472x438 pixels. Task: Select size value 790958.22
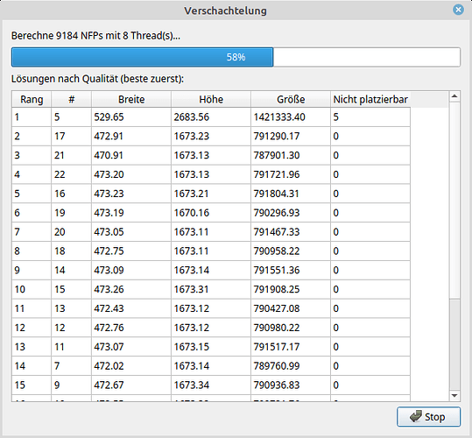pyautogui.click(x=291, y=251)
